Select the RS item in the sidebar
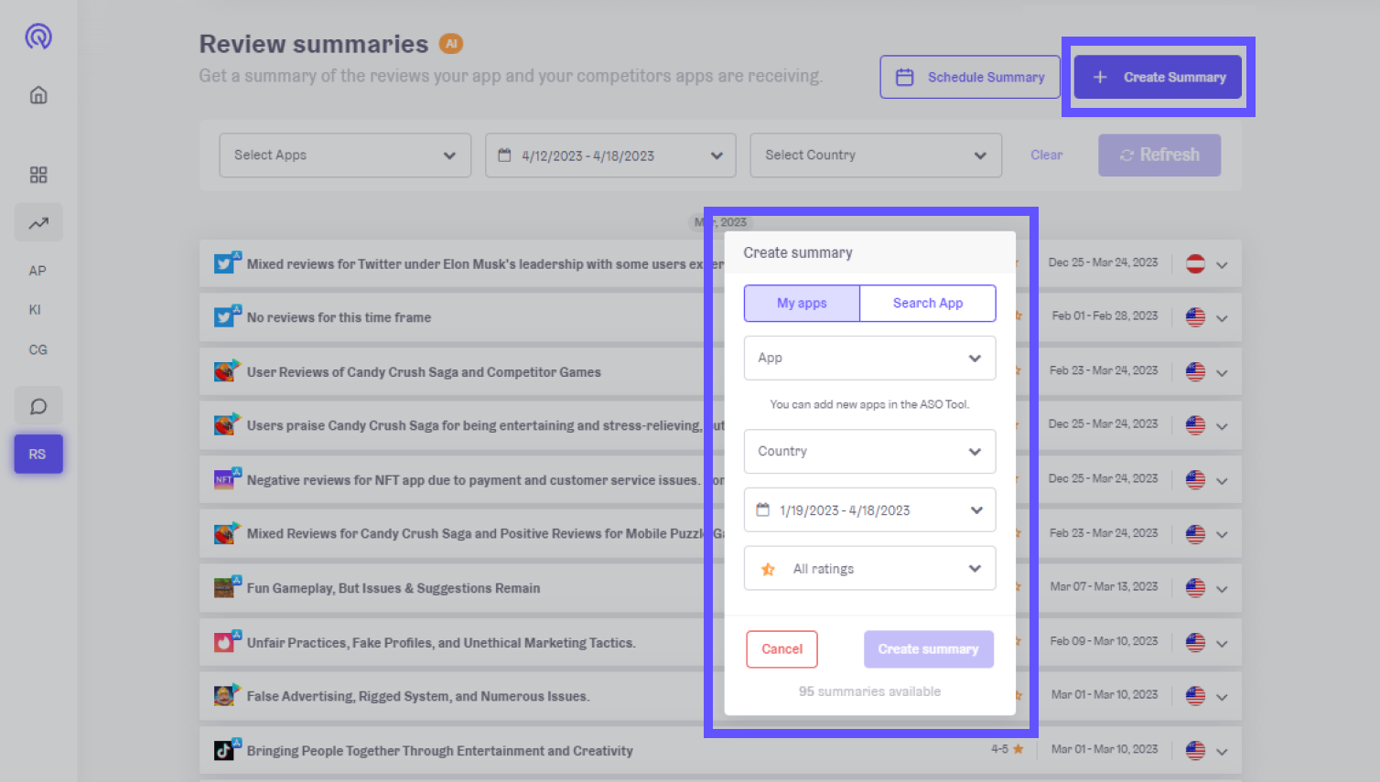This screenshot has height=782, width=1380. pos(38,453)
